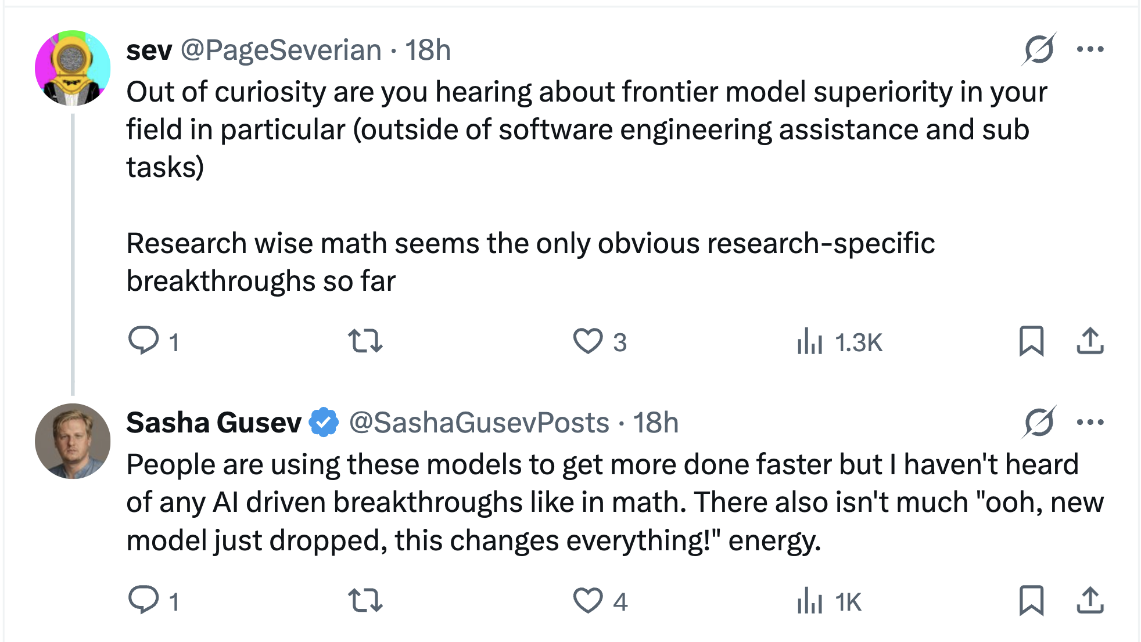Open Grok explain icon on sev's tweet
This screenshot has width=1141, height=642.
[x=1039, y=49]
